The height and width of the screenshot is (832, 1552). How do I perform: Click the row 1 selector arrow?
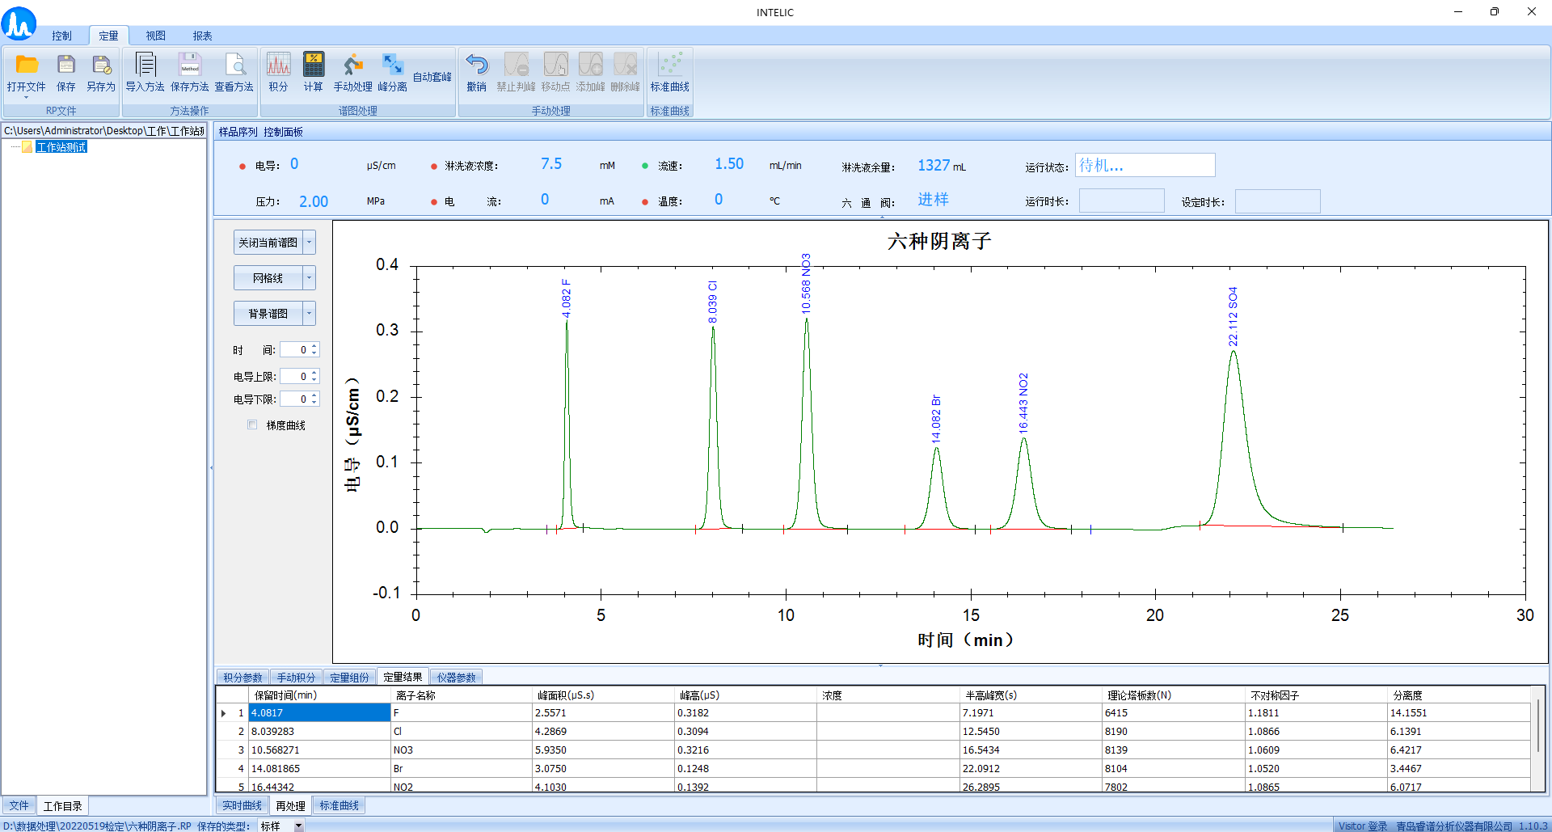[224, 713]
